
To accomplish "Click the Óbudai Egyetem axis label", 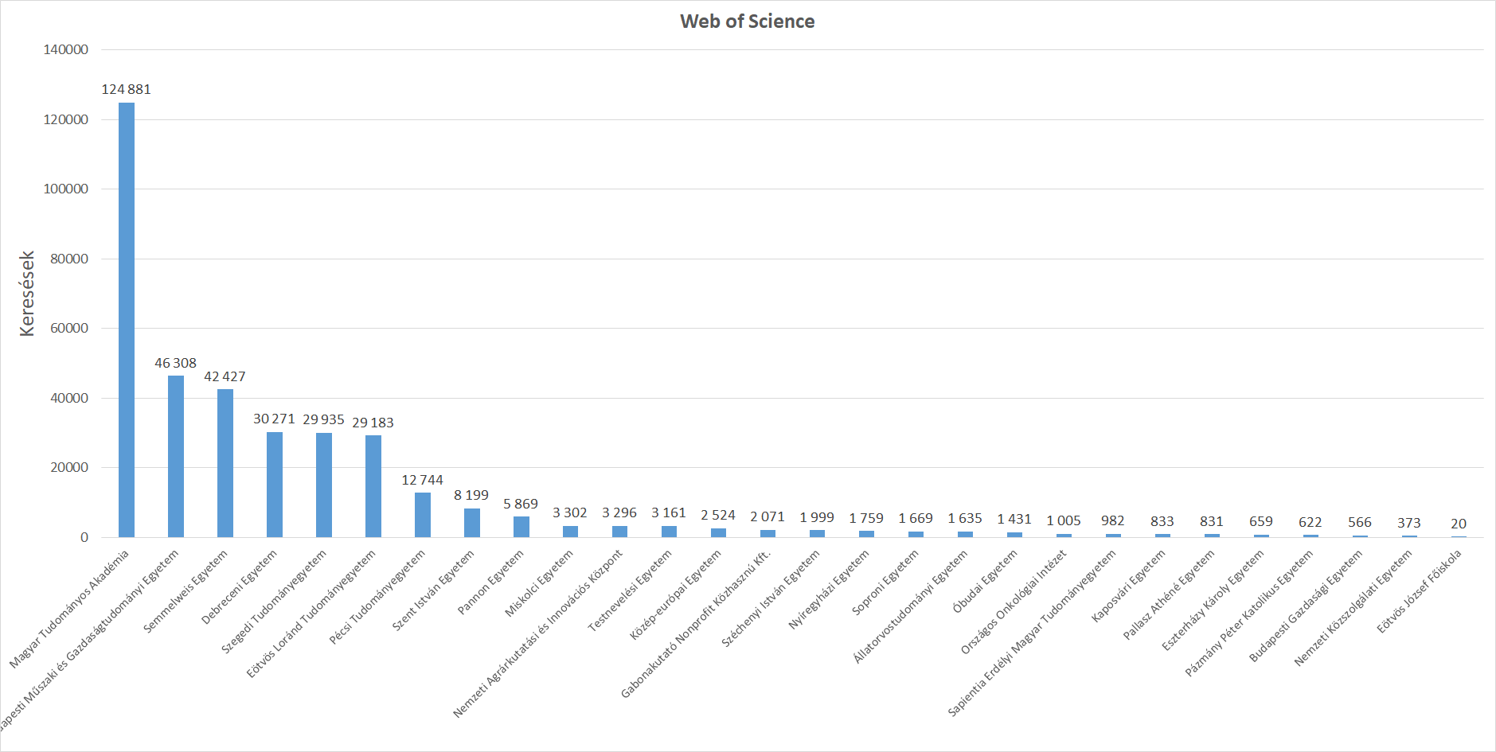I will coord(985,582).
